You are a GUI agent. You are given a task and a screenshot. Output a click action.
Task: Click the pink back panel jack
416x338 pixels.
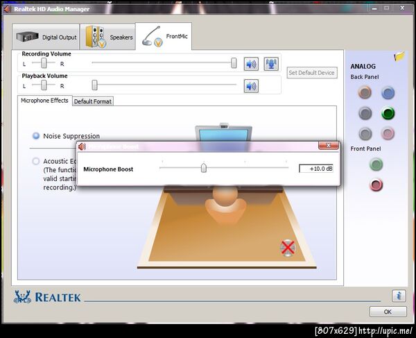pyautogui.click(x=388, y=133)
